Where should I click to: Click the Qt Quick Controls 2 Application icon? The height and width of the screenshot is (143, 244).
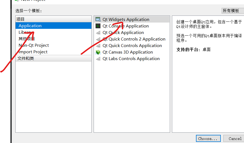[x=98, y=39]
